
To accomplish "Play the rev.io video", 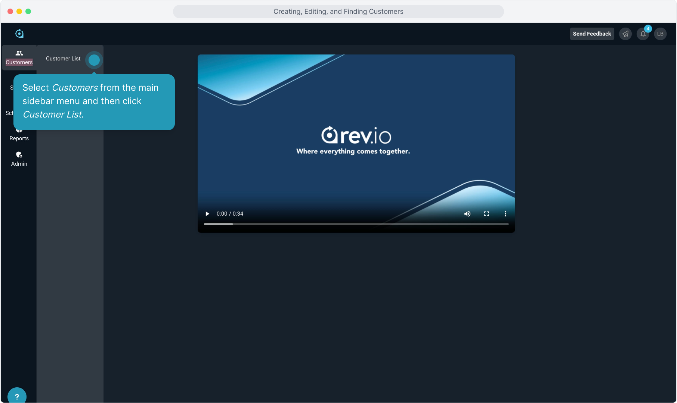I will coord(207,214).
